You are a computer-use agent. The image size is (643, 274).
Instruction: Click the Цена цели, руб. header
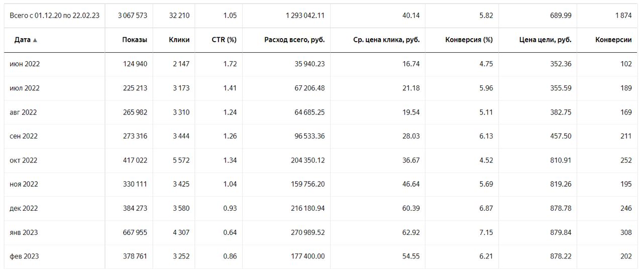[545, 40]
